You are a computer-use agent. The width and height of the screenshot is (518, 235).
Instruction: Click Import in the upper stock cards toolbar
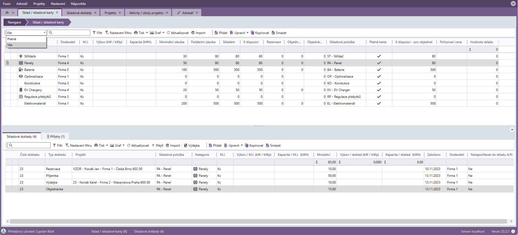coord(198,33)
